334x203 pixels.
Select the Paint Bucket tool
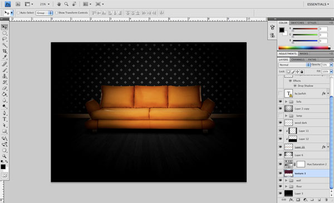tap(4, 94)
